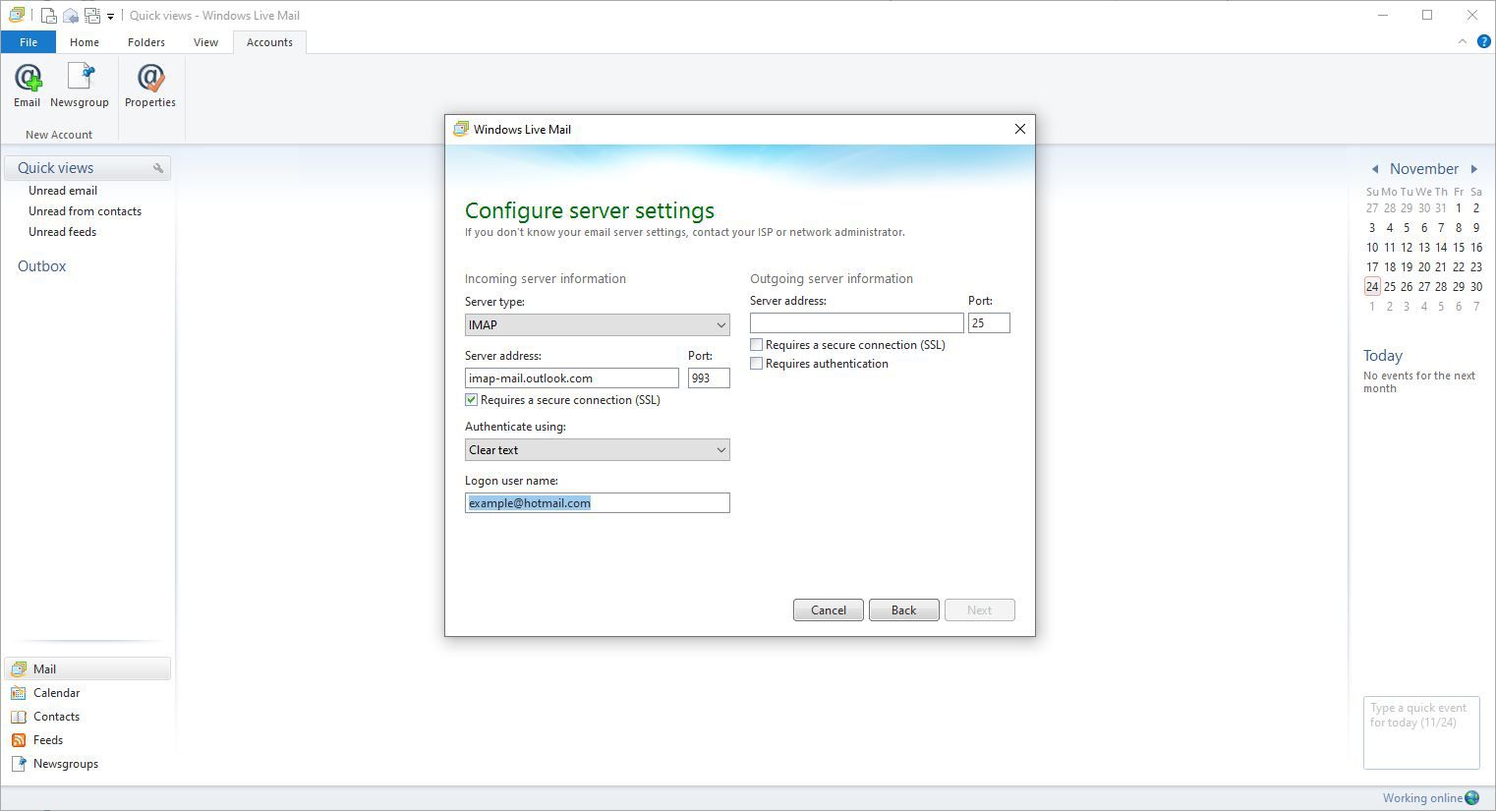
Task: Switch to the View tab
Action: coord(206,42)
